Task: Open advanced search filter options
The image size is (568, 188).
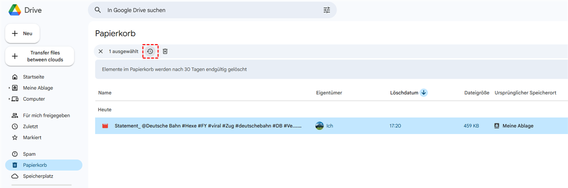Action: click(327, 10)
